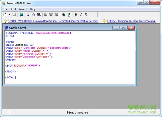The image size is (162, 117).
Task: Click the Paste clipboard icon
Action: tap(39, 15)
